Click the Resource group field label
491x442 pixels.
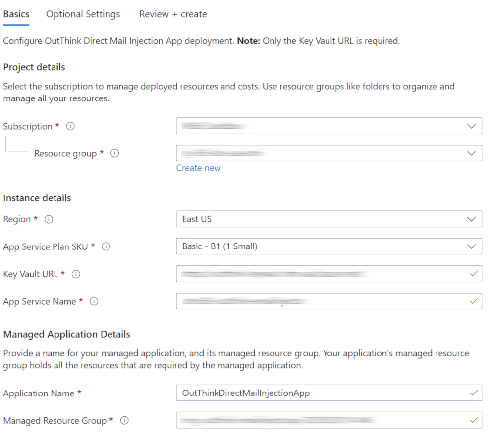coord(65,153)
